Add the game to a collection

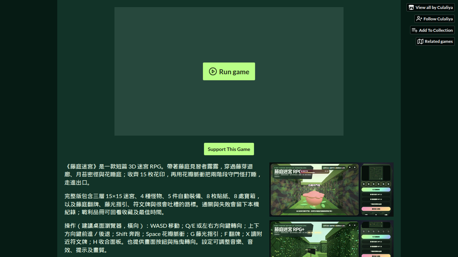432,30
